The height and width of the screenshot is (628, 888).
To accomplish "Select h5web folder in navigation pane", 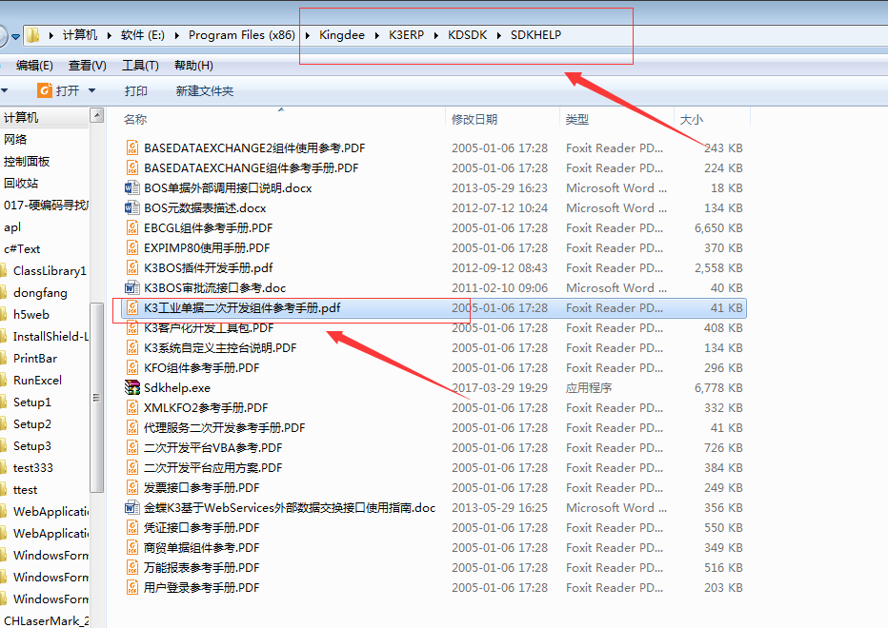I will [31, 315].
